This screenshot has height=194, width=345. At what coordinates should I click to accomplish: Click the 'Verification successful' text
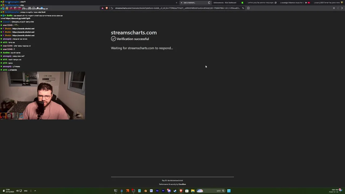tap(133, 39)
